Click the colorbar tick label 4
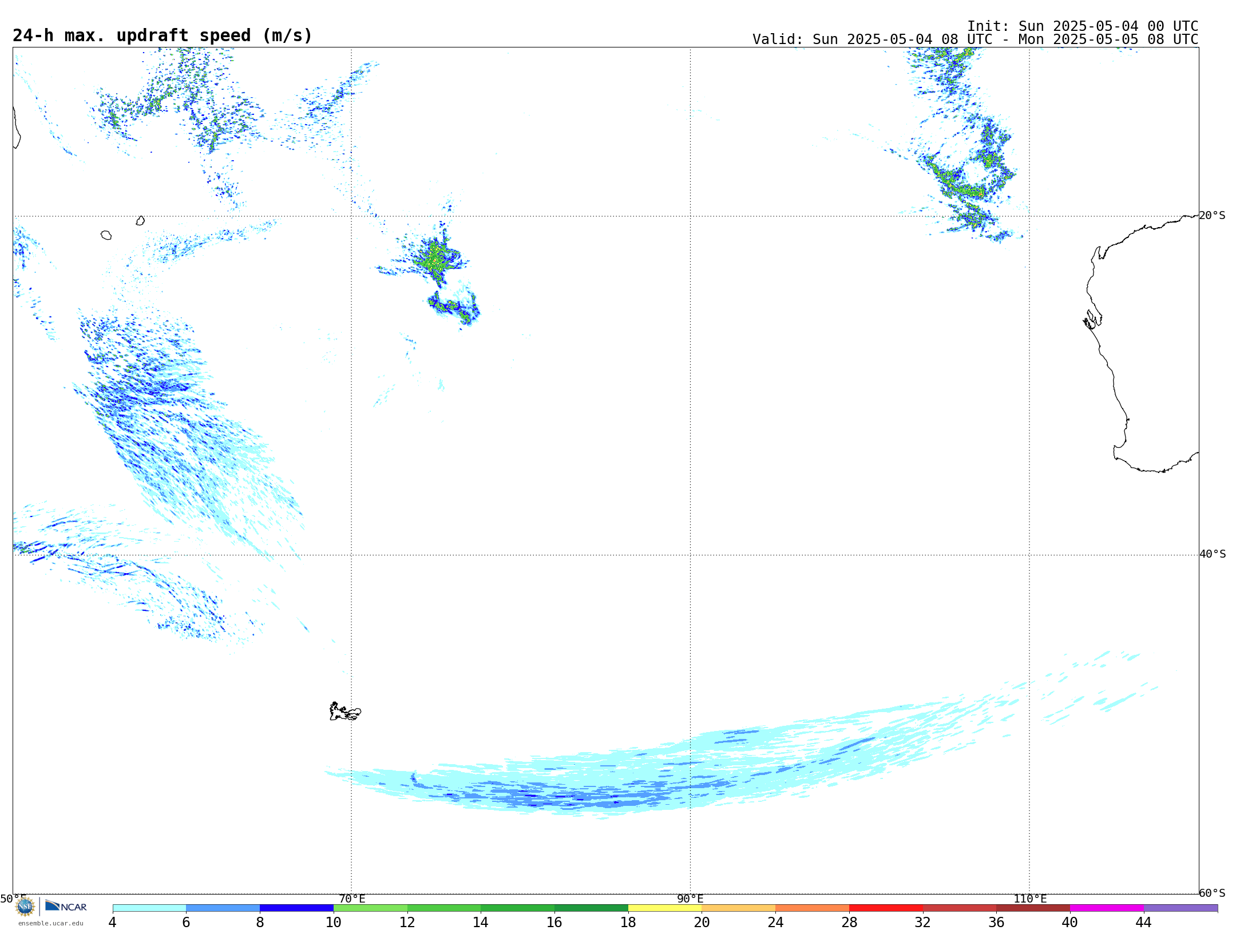Viewport: 1236px width, 930px height. pos(112,922)
